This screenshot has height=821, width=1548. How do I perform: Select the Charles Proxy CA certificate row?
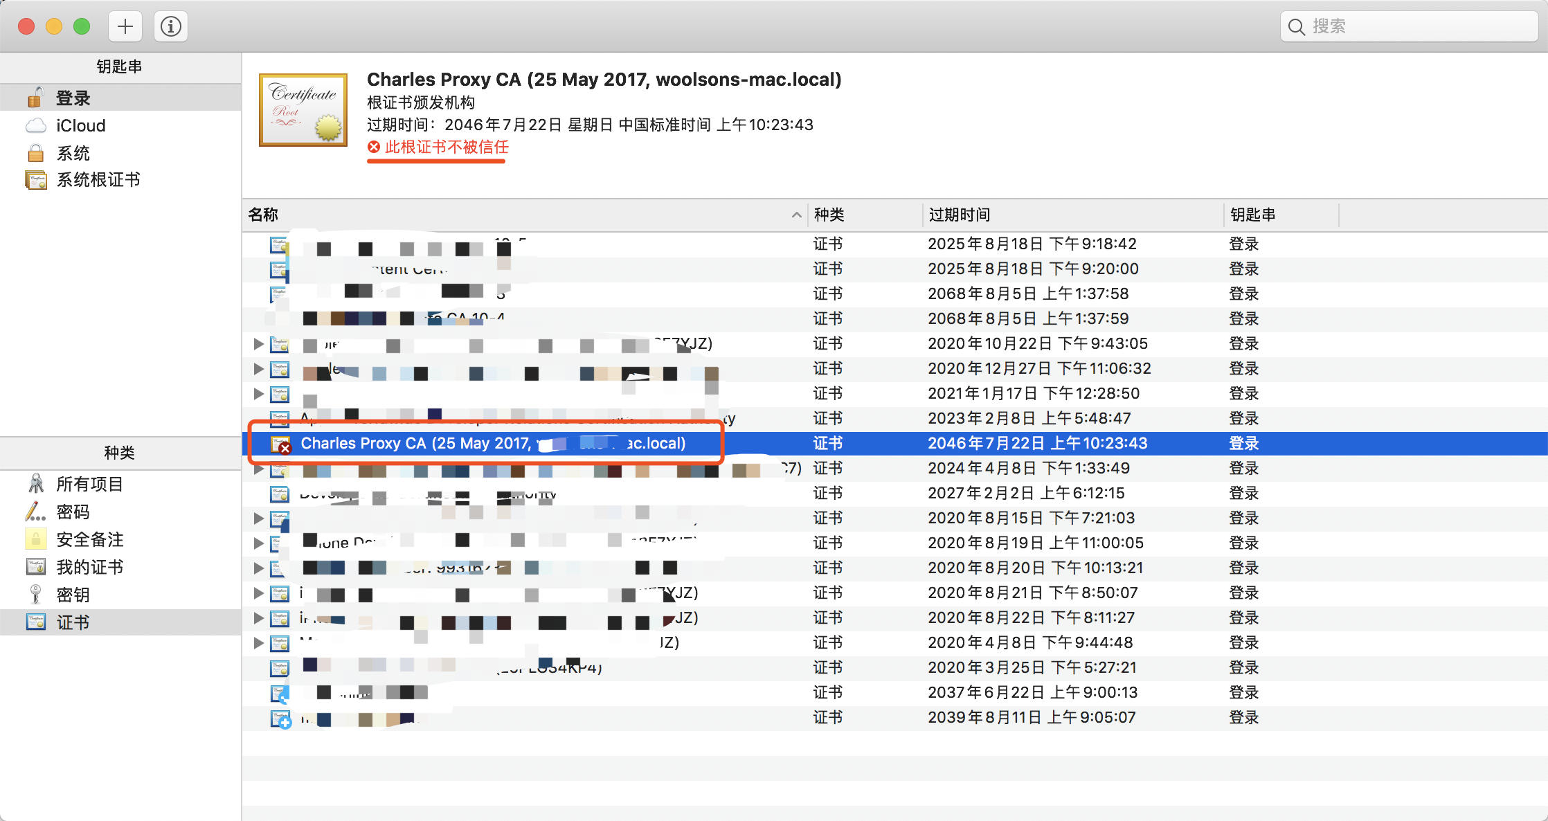click(492, 443)
